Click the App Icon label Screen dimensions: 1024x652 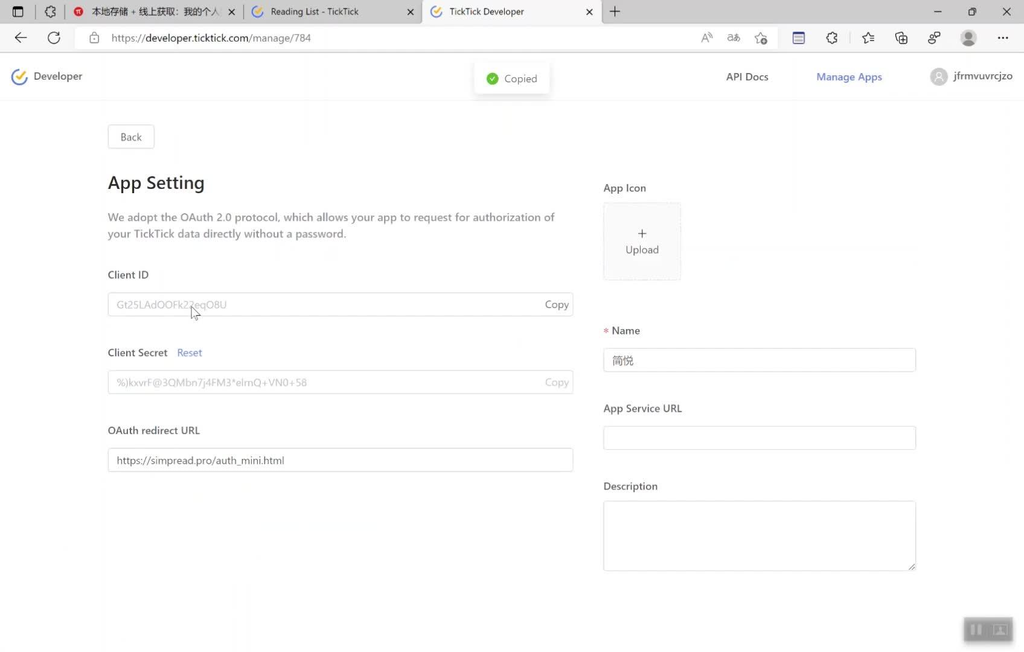[x=625, y=188]
